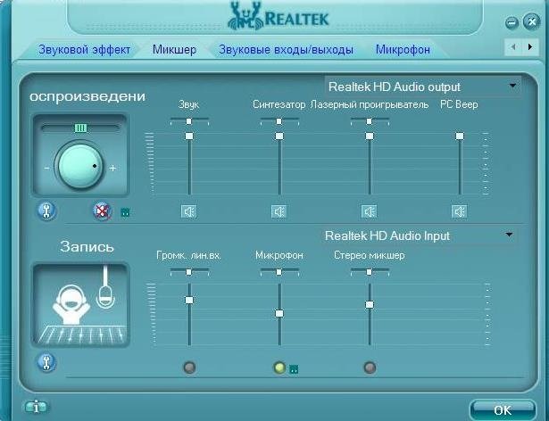
Task: Click the Звук volume slider handle
Action: click(x=189, y=136)
